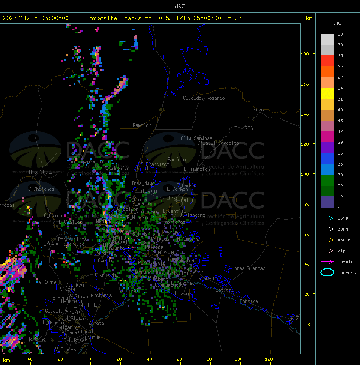Screen dimensions: 360x365
Task: Pick the slate-blue bottom swatch above label 5
Action: 327,202
